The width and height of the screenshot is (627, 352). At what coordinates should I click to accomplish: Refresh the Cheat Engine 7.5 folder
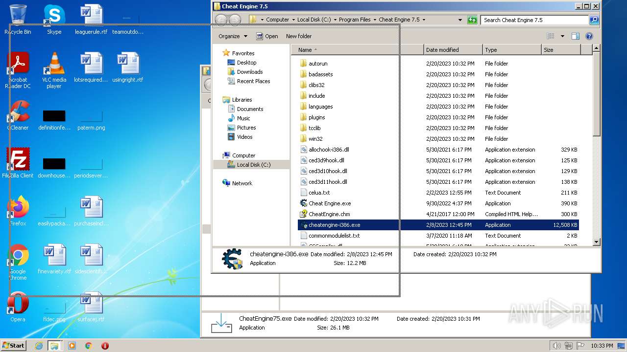(x=472, y=20)
